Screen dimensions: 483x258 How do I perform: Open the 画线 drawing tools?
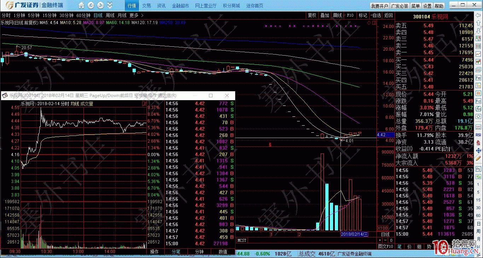click(x=337, y=16)
